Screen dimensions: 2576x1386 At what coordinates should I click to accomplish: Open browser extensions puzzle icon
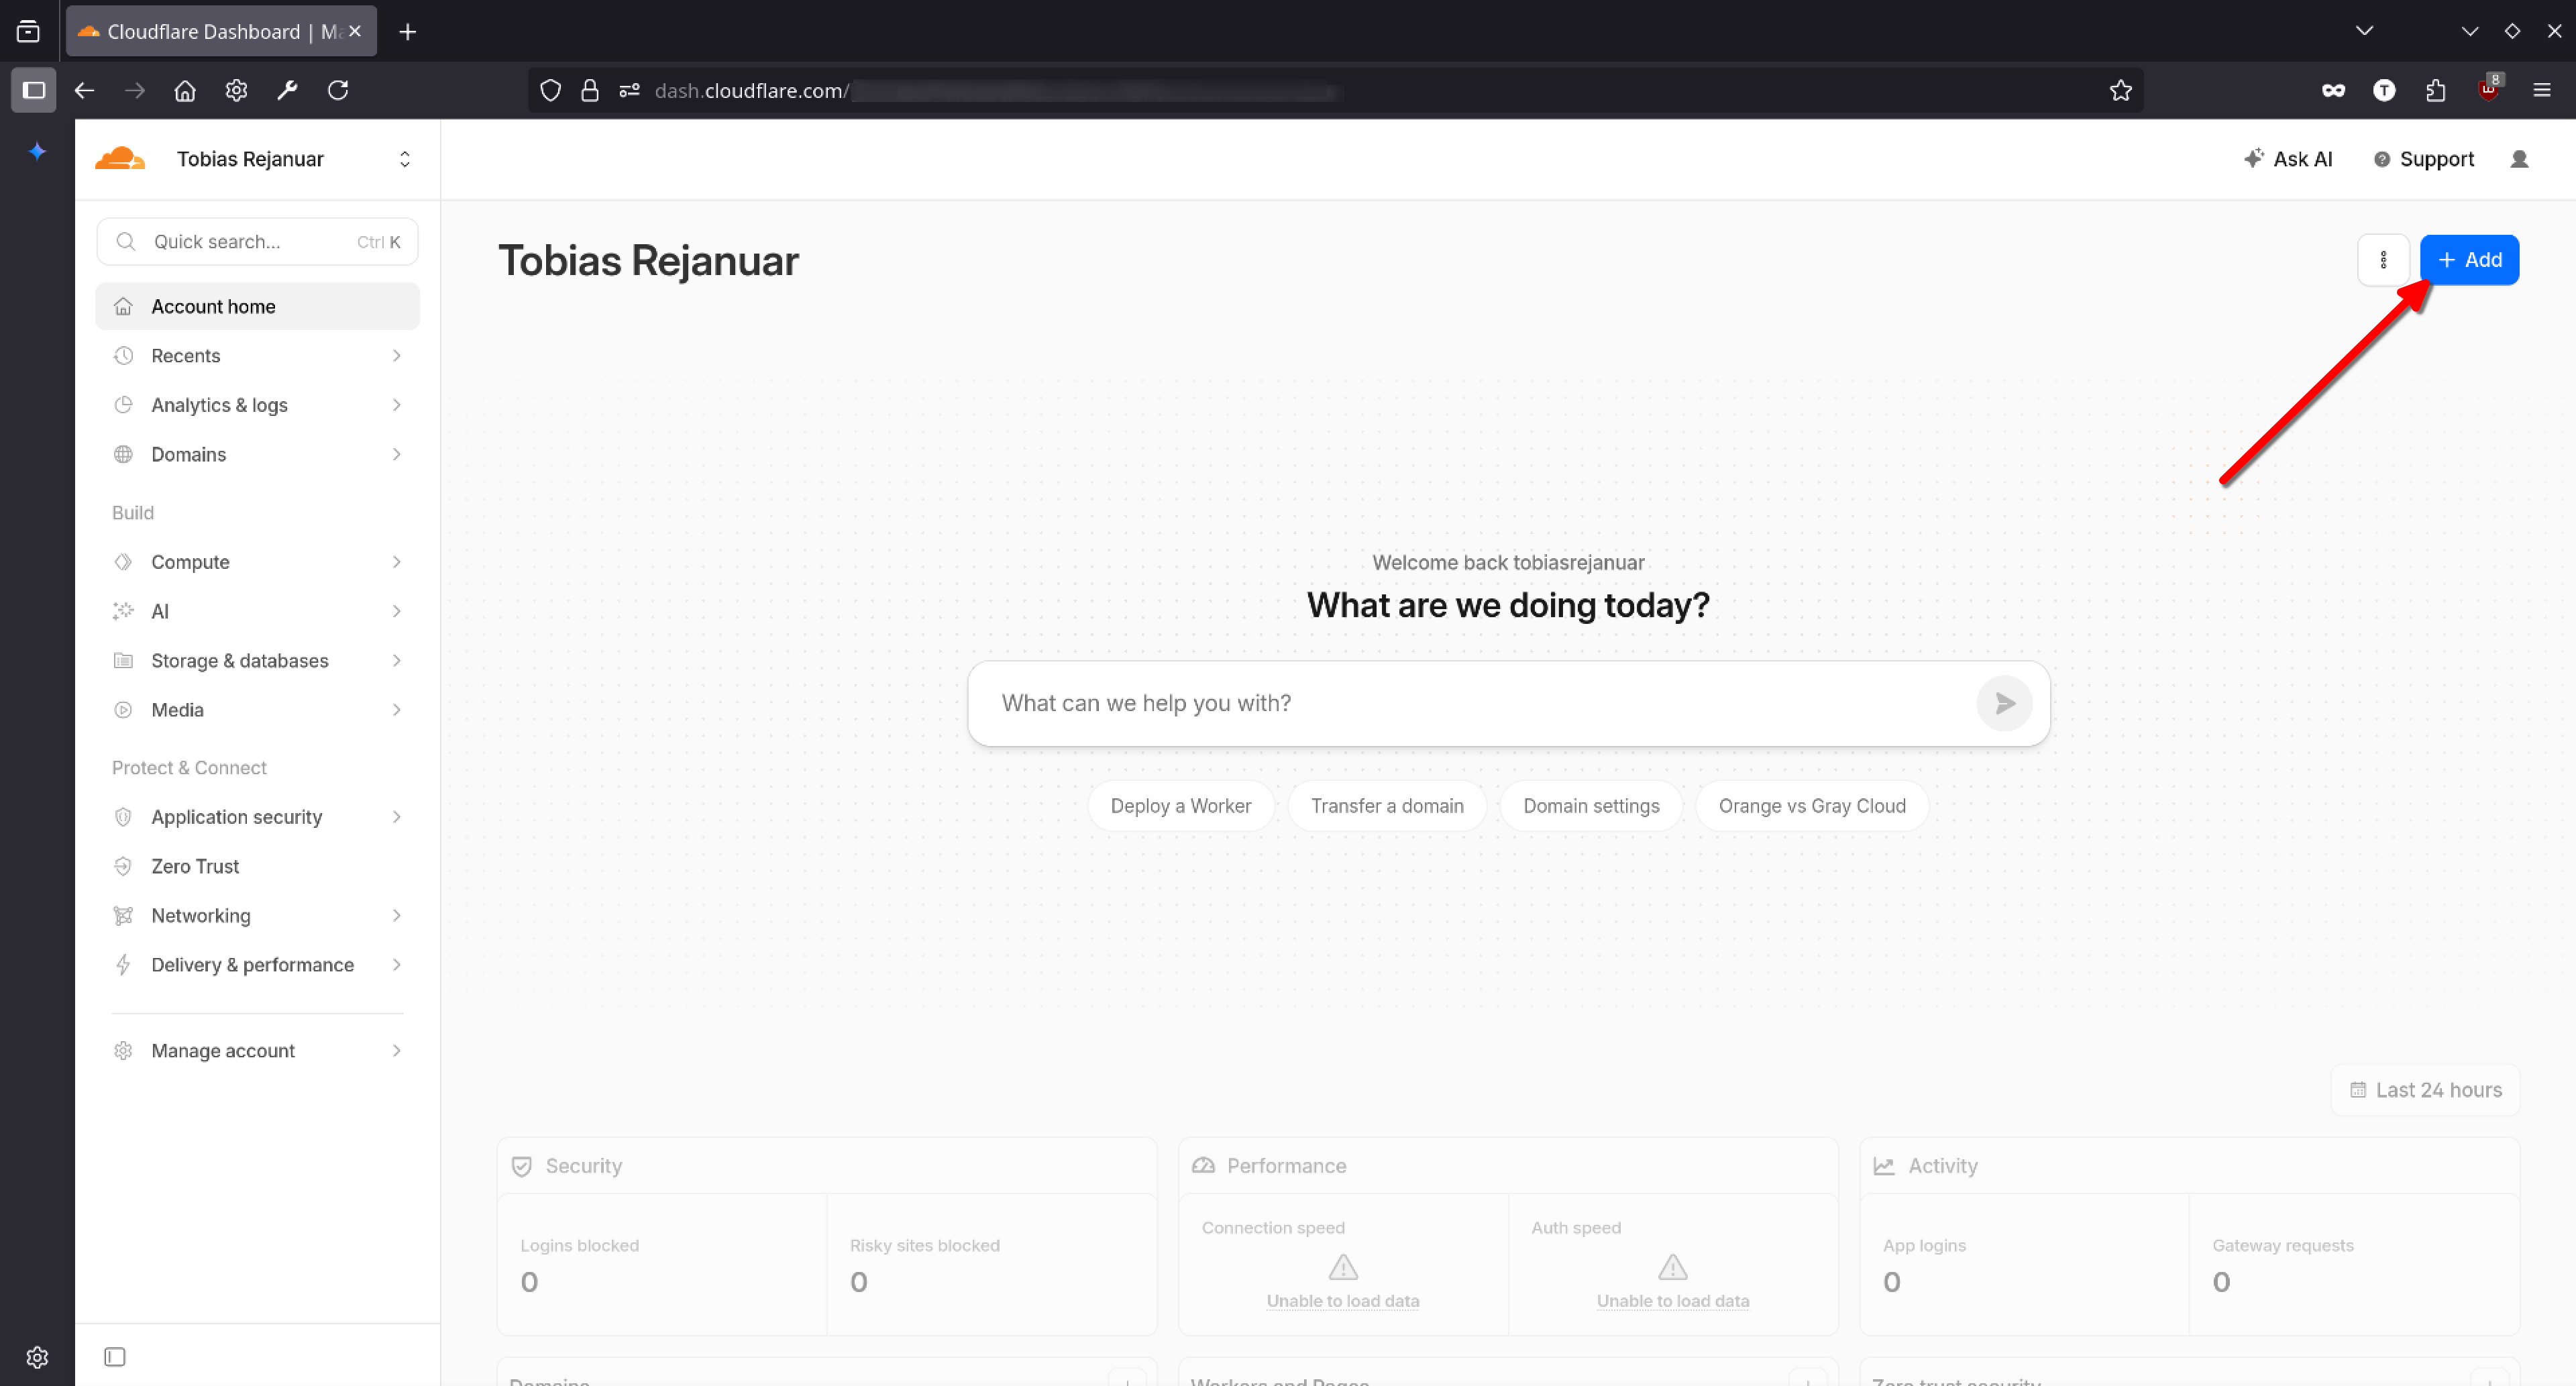2436,91
